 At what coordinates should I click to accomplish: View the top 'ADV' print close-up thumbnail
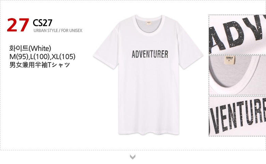pyautogui.click(x=237, y=34)
